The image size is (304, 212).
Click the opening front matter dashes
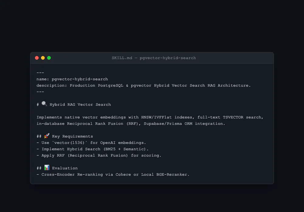40,73
